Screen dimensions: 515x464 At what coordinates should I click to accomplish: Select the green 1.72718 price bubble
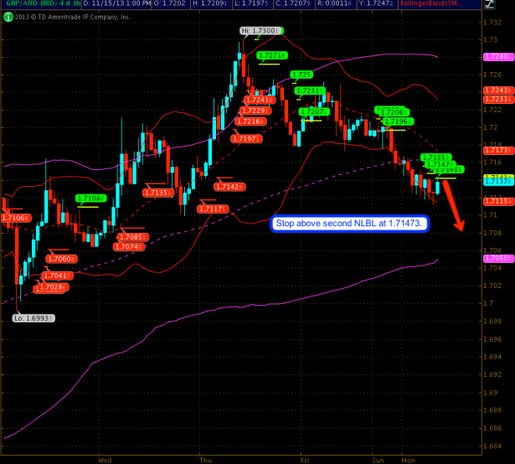272,55
